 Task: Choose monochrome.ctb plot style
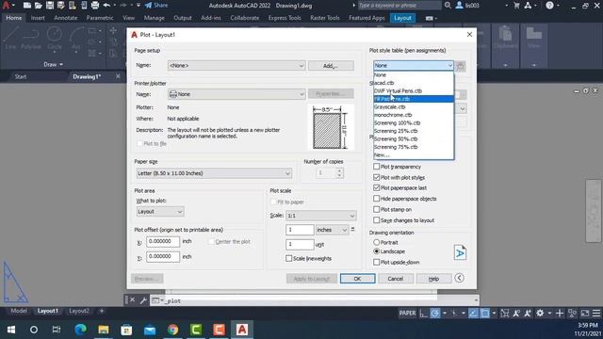[414, 115]
